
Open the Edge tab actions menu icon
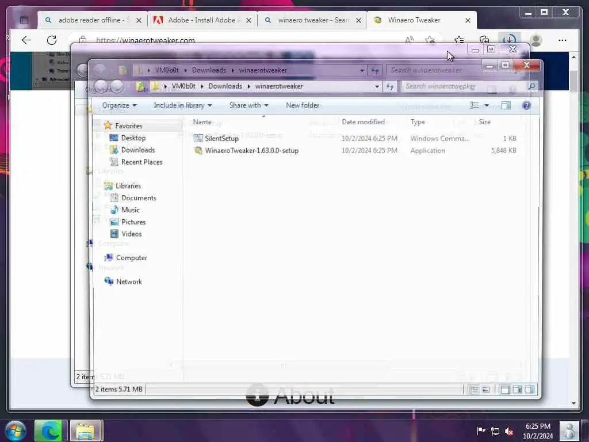[x=24, y=20]
